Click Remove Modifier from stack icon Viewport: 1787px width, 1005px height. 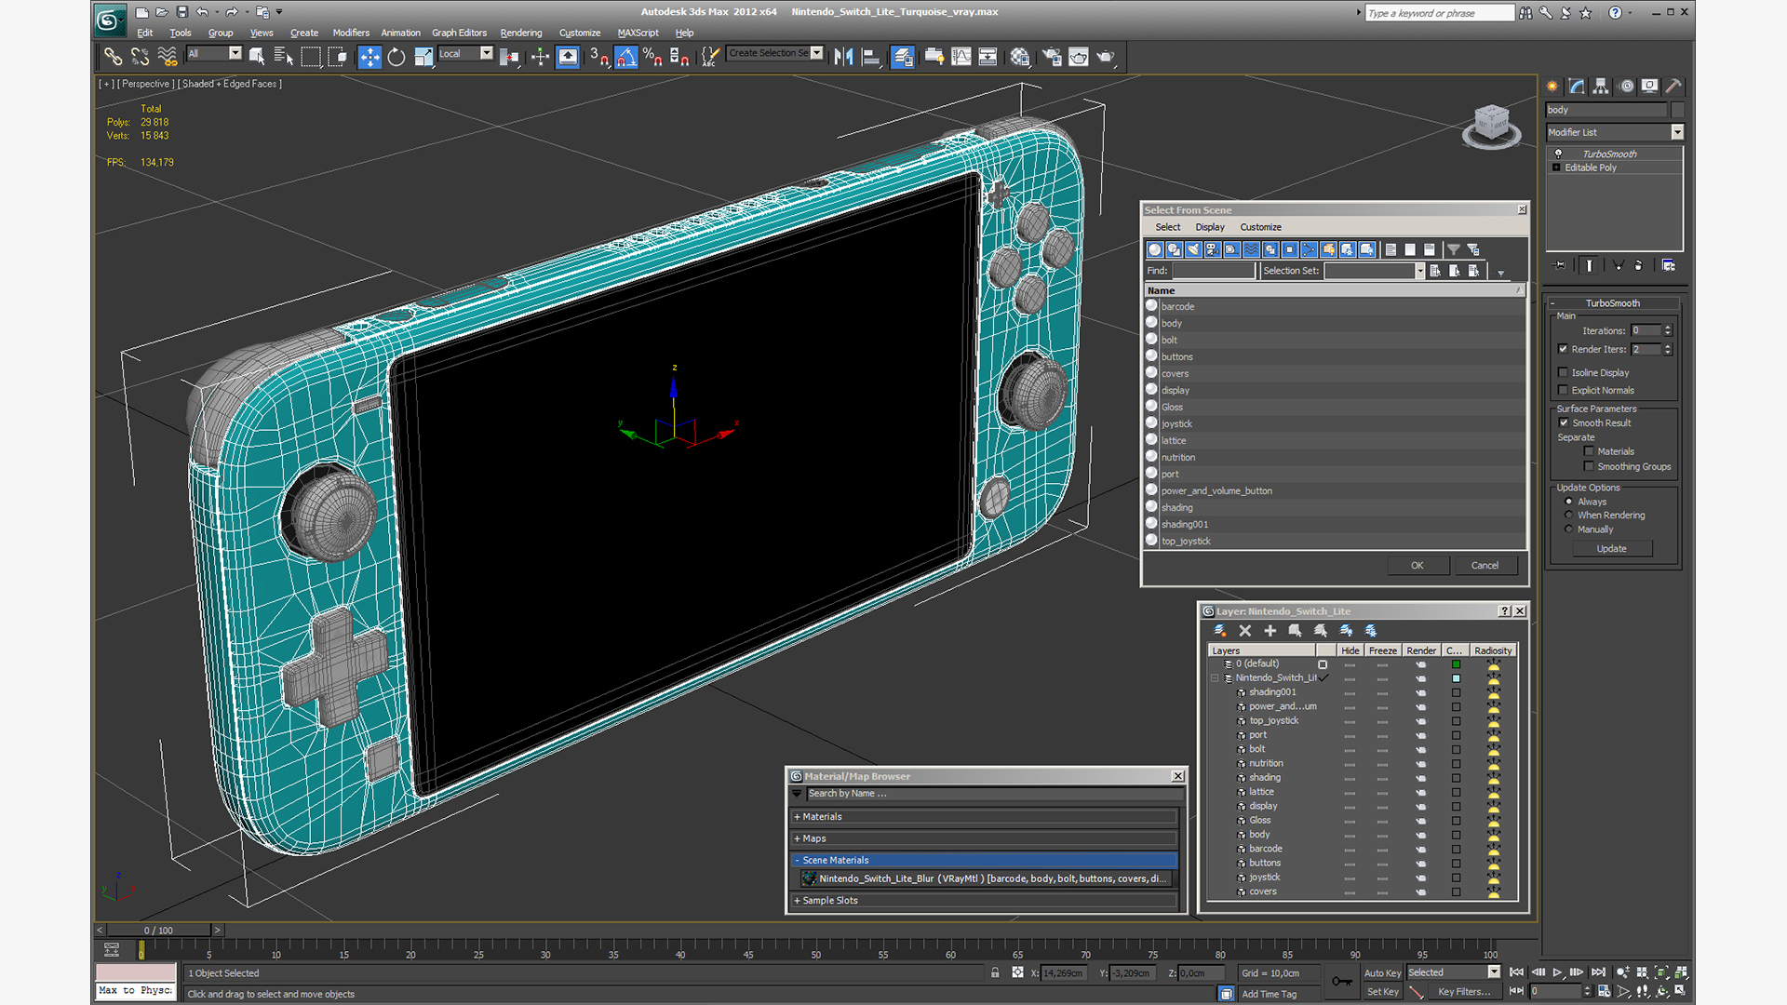1638,265
